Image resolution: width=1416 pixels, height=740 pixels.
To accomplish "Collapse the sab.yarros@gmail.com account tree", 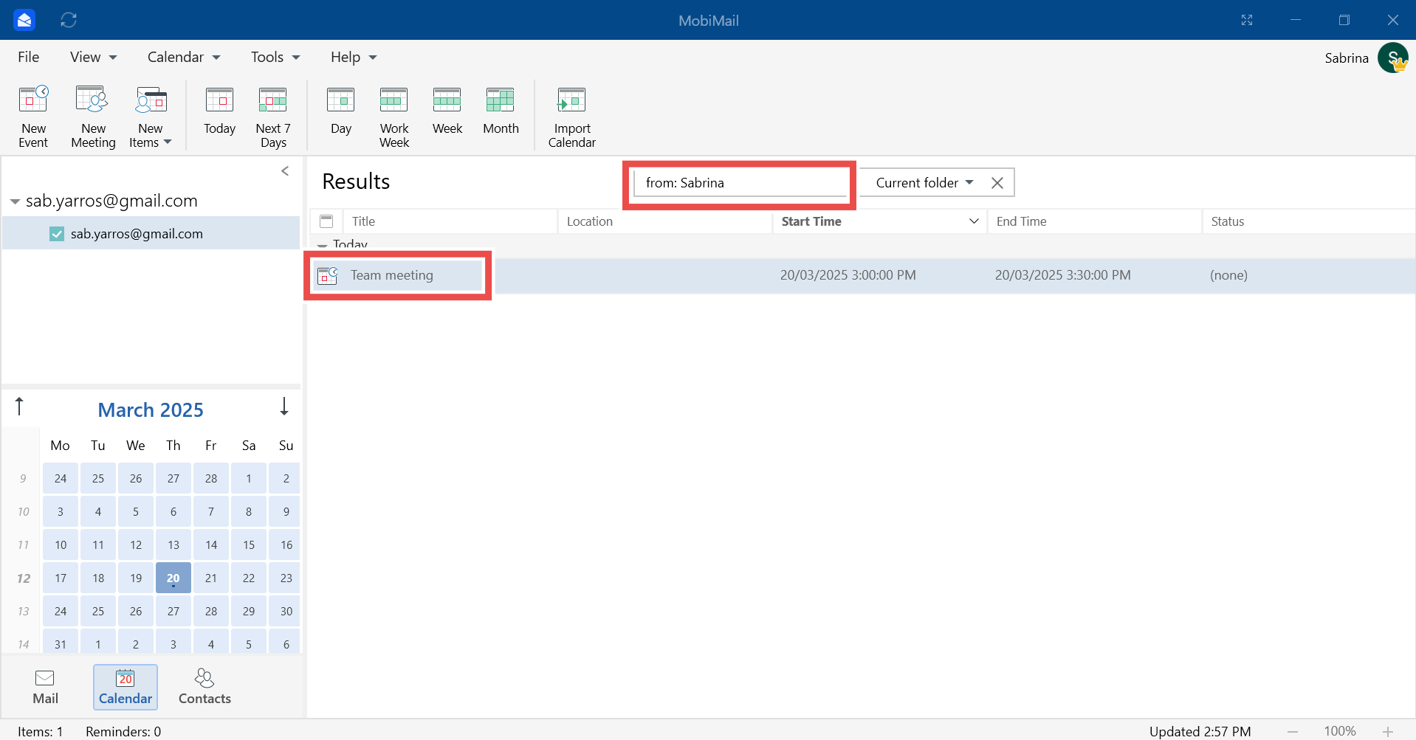I will tap(15, 201).
